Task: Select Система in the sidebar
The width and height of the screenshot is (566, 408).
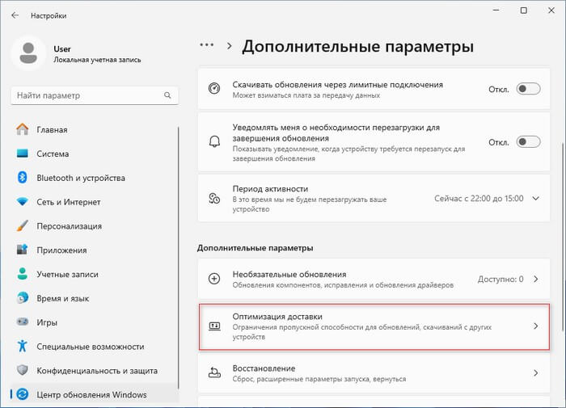Action: (x=95, y=154)
